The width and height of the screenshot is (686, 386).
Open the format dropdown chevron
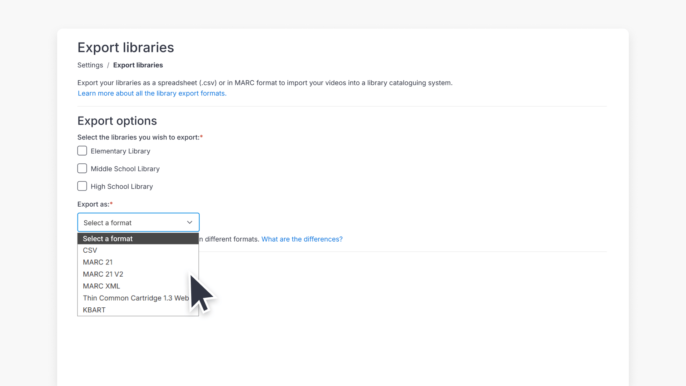(x=190, y=222)
